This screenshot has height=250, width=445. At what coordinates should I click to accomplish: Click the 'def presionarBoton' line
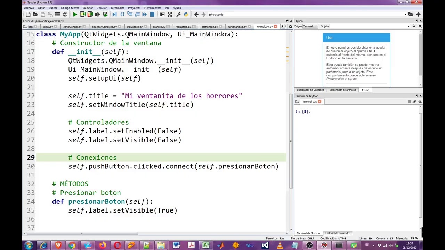tap(102, 201)
